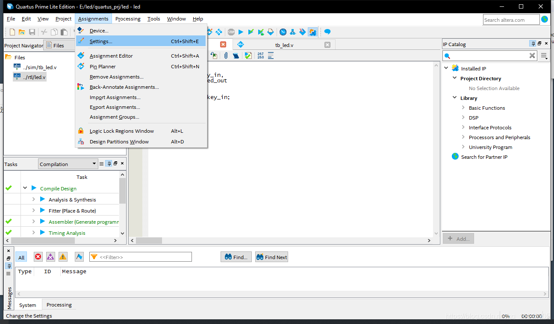Click the green checkmark icon in editor toolbar
This screenshot has width=554, height=324.
[x=248, y=55]
